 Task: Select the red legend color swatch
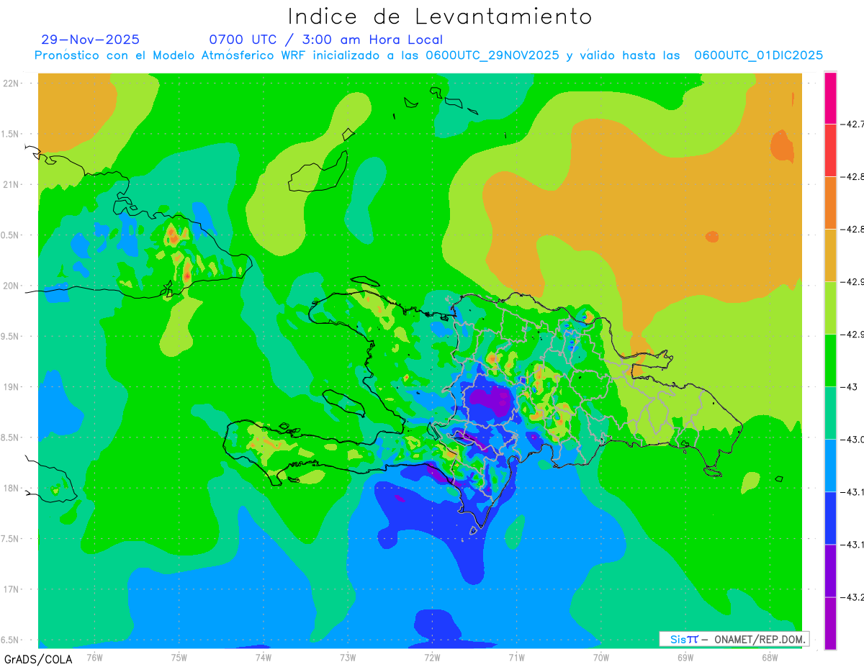(830, 150)
